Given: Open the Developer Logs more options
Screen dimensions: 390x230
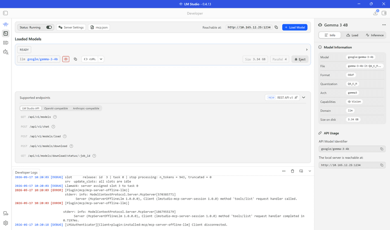Looking at the screenshot, I should click(284, 171).
